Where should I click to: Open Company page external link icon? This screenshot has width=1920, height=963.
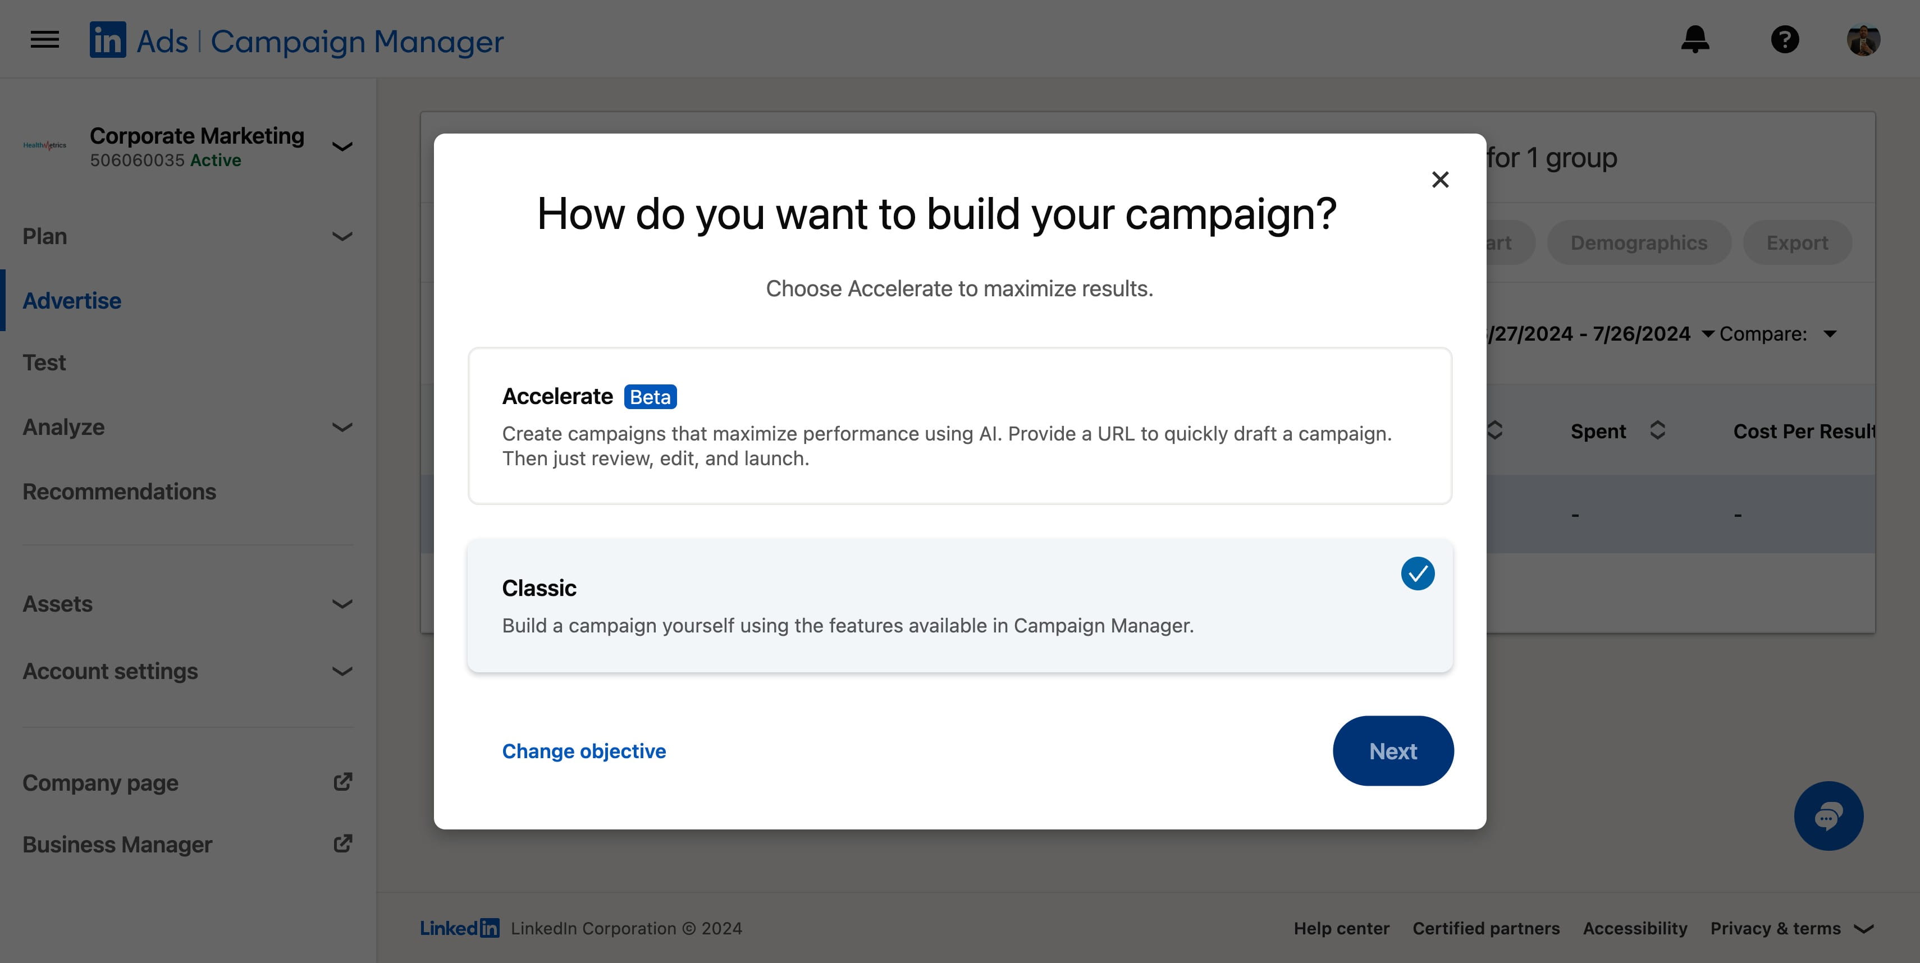[x=342, y=782]
